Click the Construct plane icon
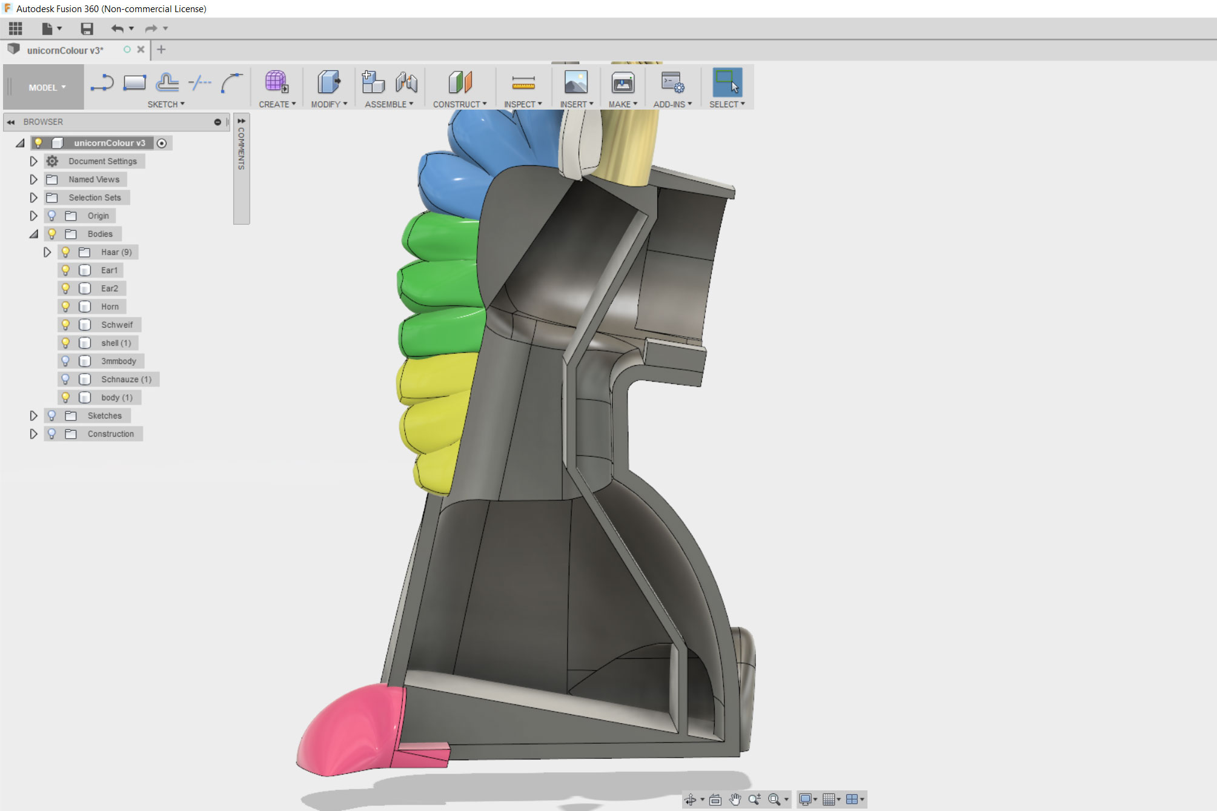1217x811 pixels. click(x=460, y=82)
